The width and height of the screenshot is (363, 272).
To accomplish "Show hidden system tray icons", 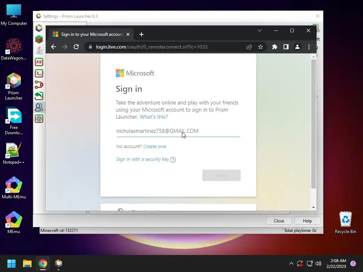I will click(x=291, y=263).
